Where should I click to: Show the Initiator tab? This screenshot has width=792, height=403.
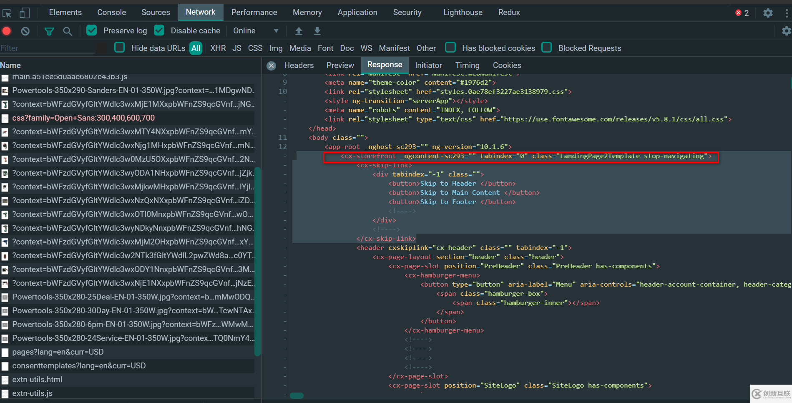click(428, 65)
